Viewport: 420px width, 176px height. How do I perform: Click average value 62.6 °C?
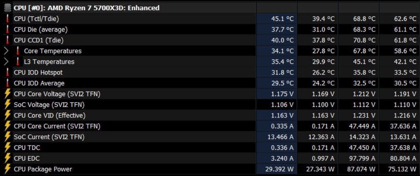[x=405, y=19]
